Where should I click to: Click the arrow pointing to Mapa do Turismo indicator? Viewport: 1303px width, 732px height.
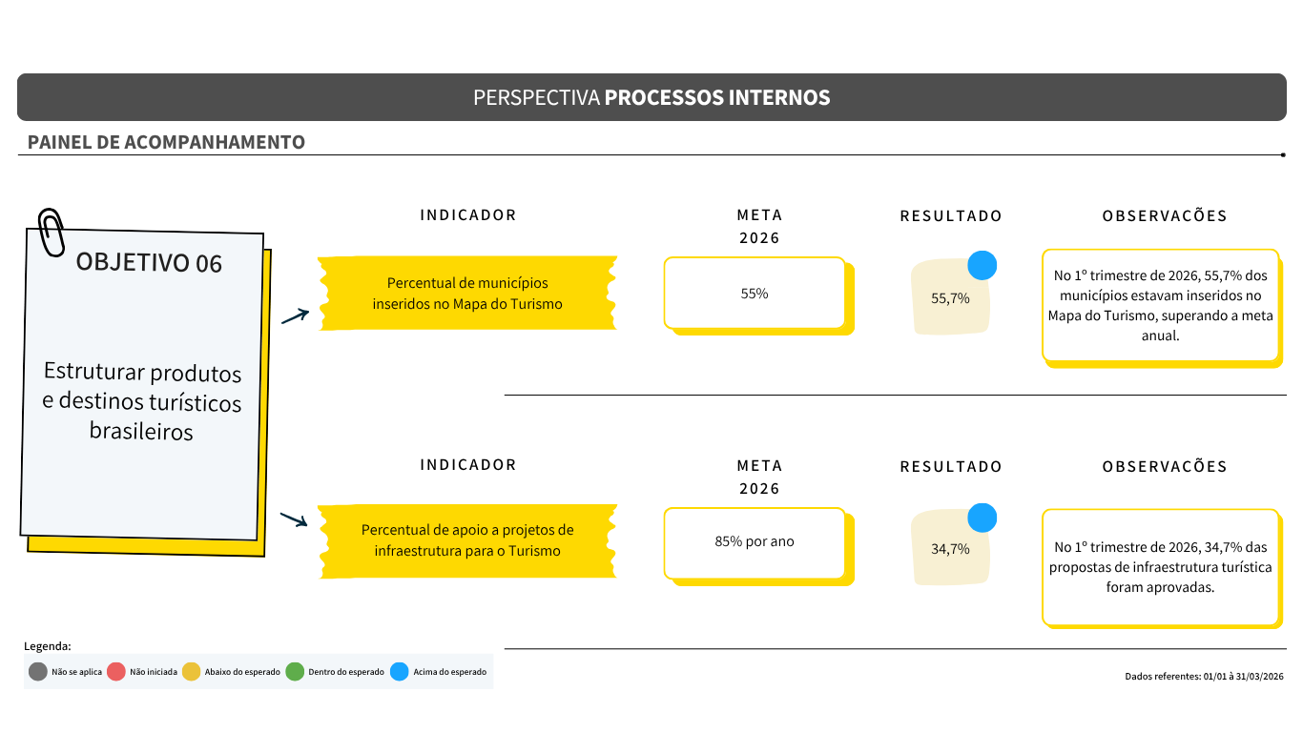[x=296, y=316]
